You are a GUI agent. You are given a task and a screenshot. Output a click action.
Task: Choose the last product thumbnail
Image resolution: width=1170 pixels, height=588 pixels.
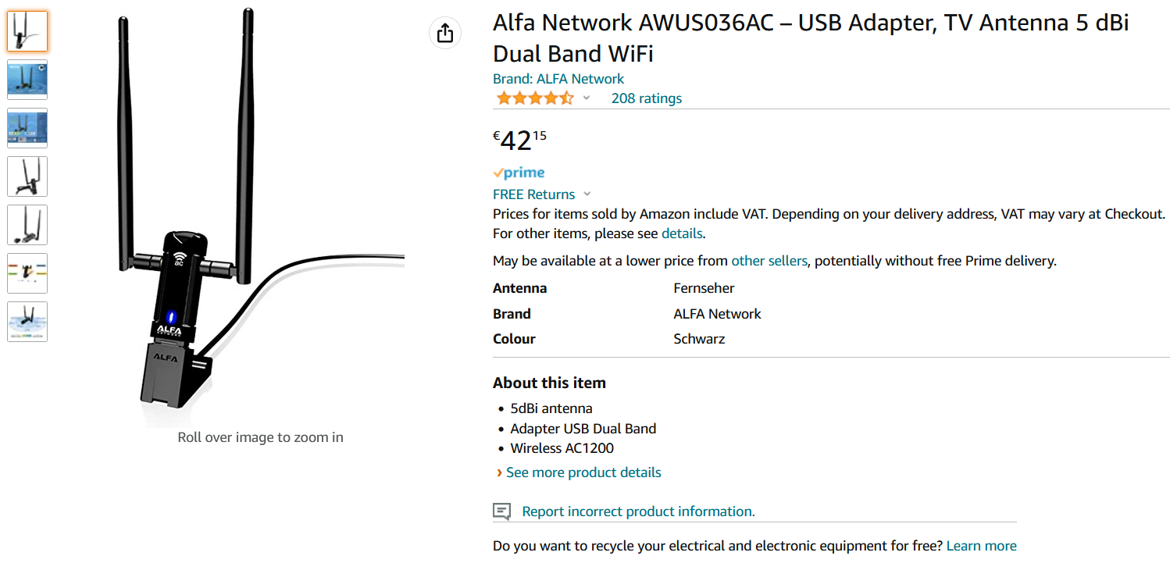(x=27, y=322)
